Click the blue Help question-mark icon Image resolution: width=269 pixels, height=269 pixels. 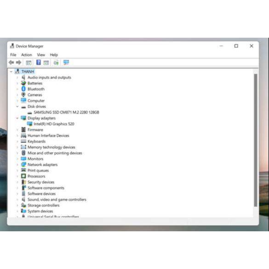point(39,62)
